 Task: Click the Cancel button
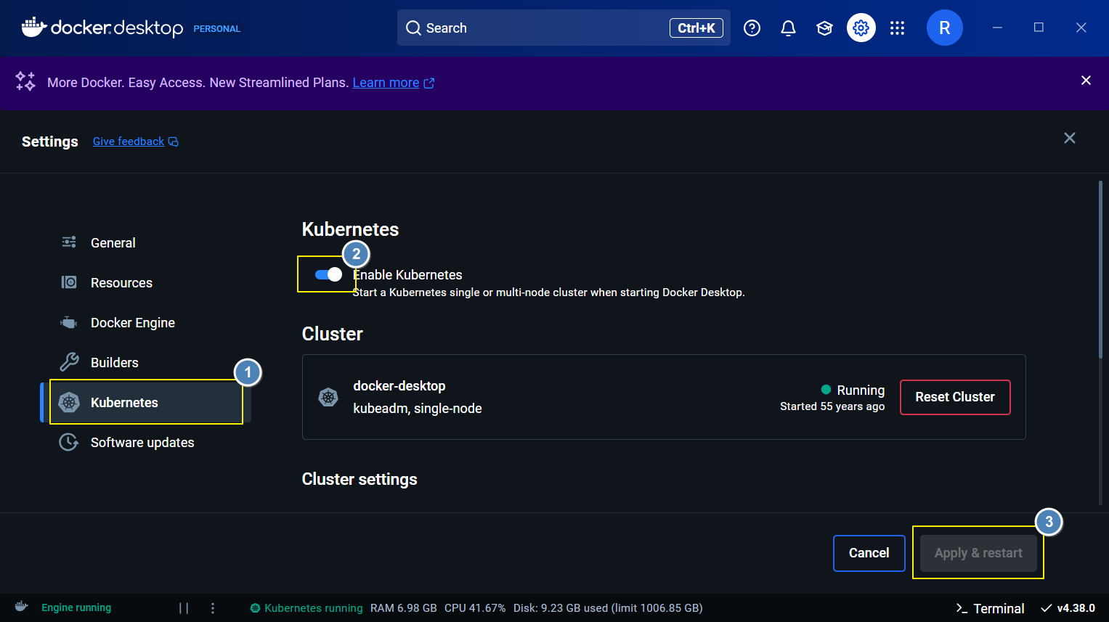pyautogui.click(x=869, y=552)
